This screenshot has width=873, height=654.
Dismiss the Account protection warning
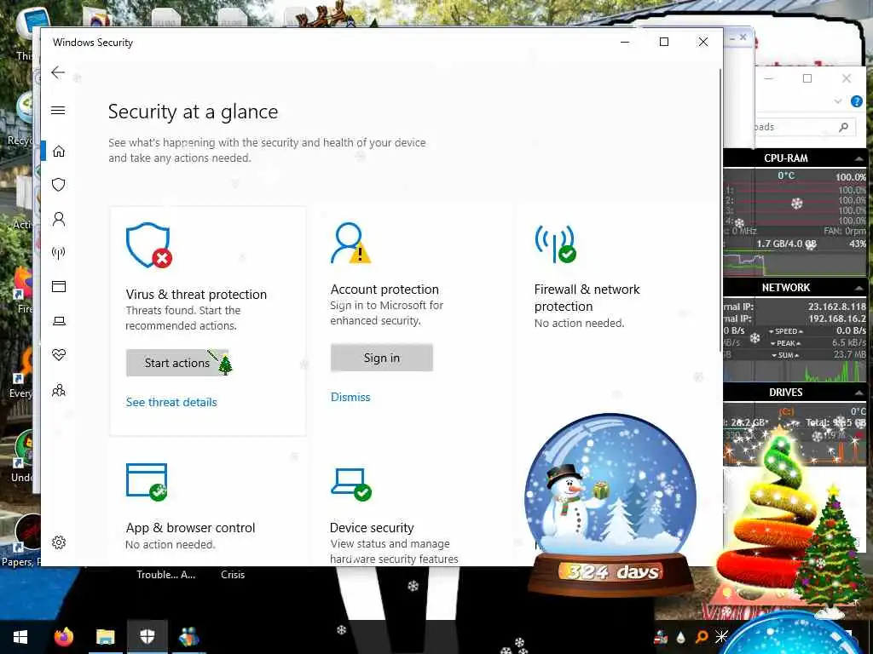click(x=350, y=397)
